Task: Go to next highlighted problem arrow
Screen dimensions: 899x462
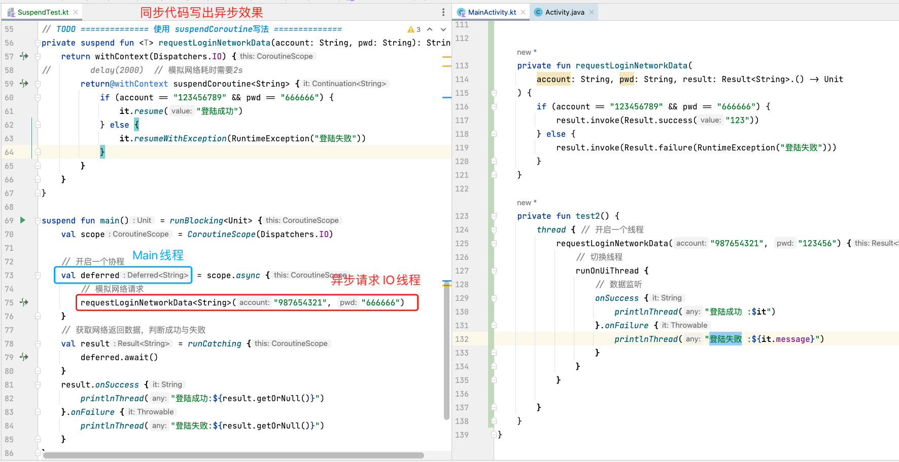Action: pos(443,29)
